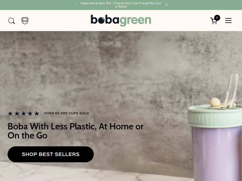Click the round plug on the lid
Screen dimensions: 242x181
pos(215,102)
